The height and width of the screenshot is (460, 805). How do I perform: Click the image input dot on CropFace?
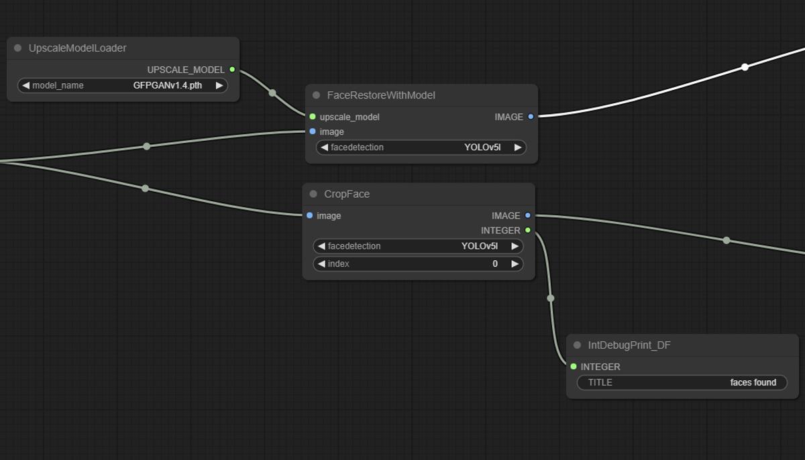[309, 216]
